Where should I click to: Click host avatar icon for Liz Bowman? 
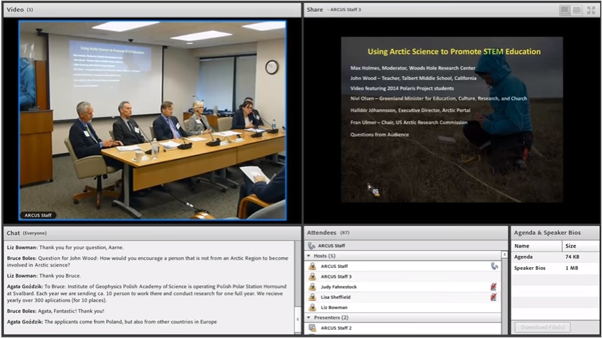click(313, 307)
